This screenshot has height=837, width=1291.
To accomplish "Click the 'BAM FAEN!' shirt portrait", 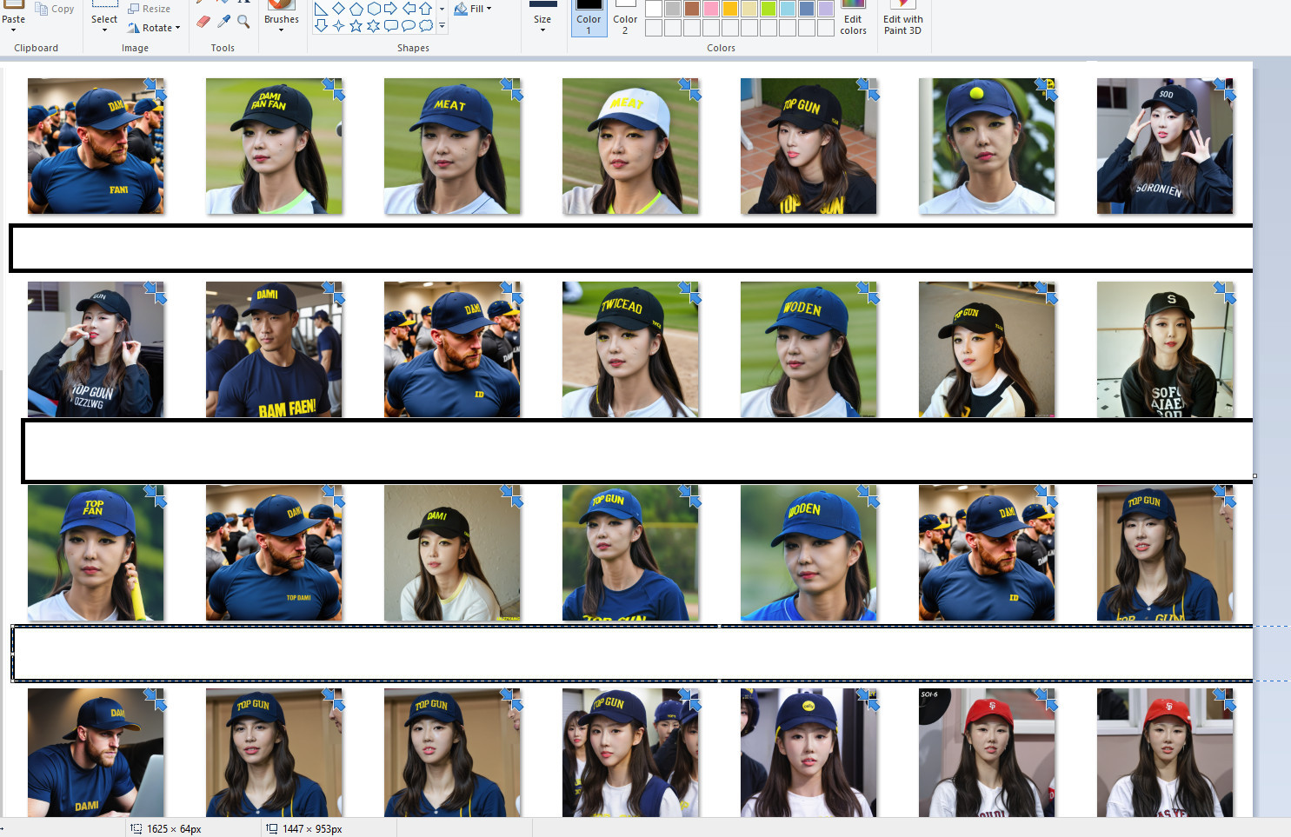I will (274, 349).
